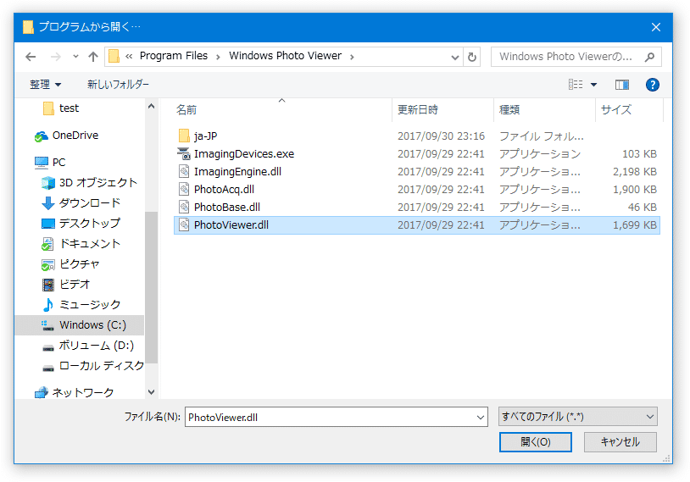Viewport: 690px width, 482px height.
Task: Open the ドキュメント folder
Action: tap(81, 243)
